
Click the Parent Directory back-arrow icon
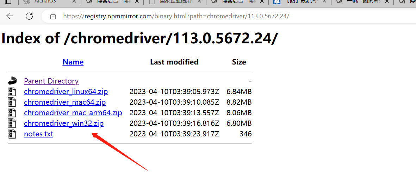pos(12,81)
